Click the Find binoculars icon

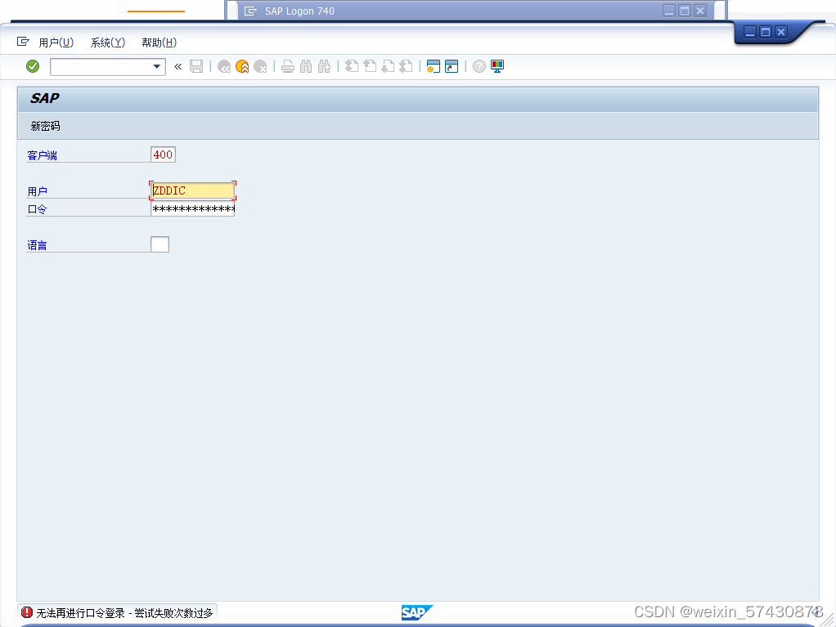306,66
